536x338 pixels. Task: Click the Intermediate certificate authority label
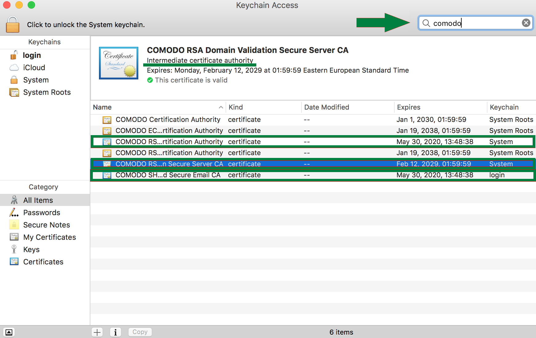click(x=200, y=60)
